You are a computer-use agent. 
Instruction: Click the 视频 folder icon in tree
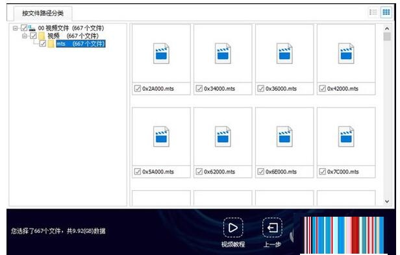(42, 36)
